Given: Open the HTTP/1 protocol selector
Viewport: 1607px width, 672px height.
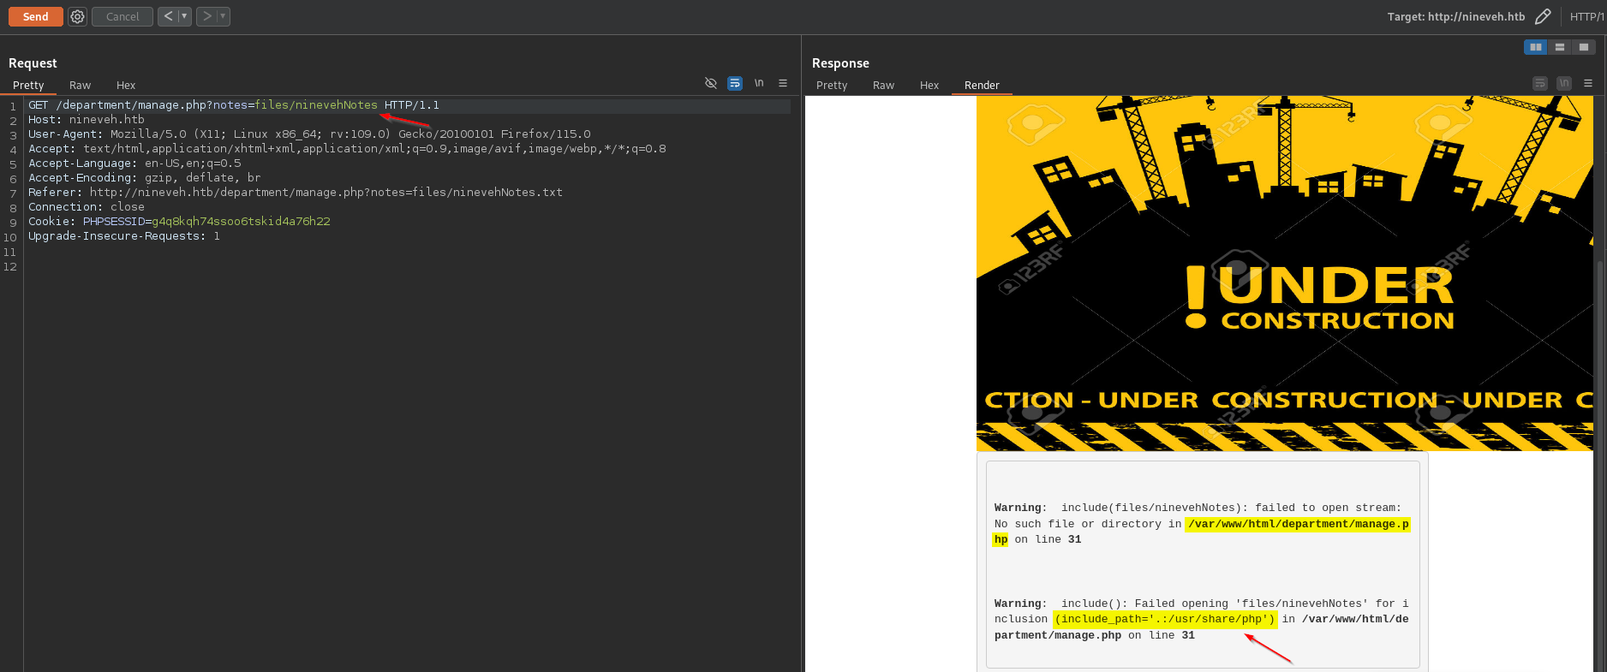Looking at the screenshot, I should click(1586, 16).
